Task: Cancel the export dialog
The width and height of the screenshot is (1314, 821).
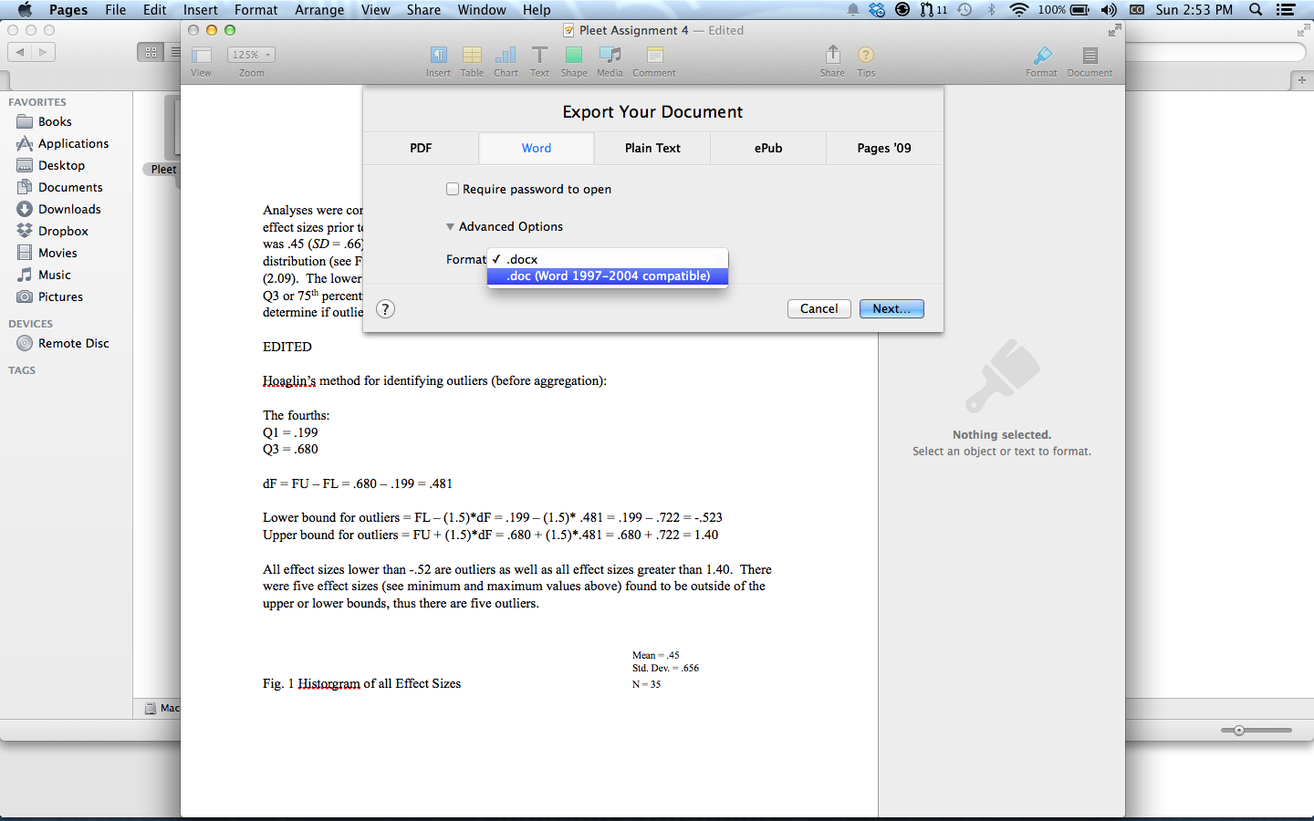Action: pyautogui.click(x=819, y=308)
